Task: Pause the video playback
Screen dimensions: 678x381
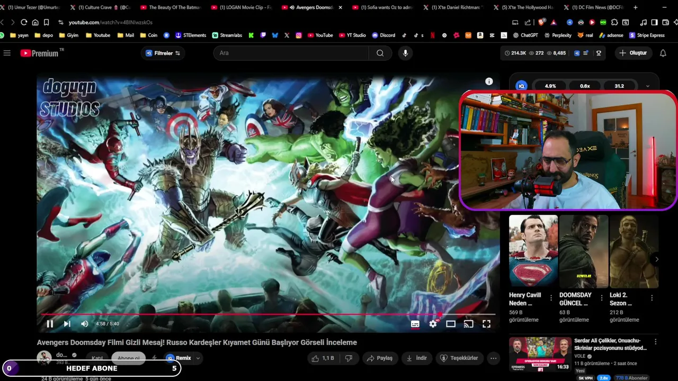Action: click(x=50, y=324)
